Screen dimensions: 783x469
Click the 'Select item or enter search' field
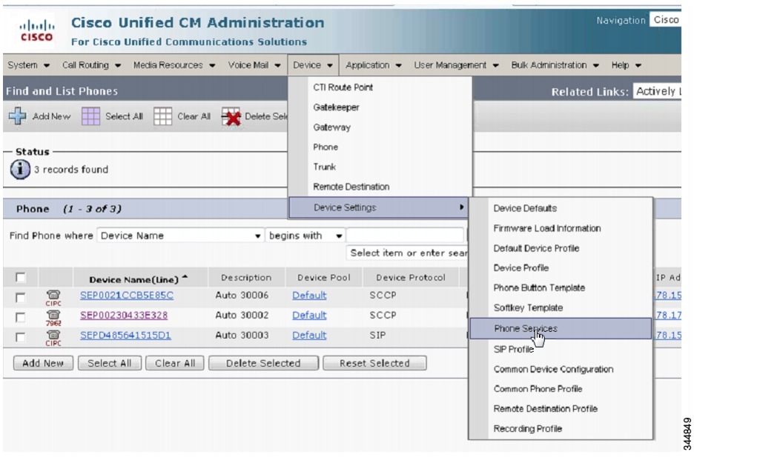pos(408,253)
